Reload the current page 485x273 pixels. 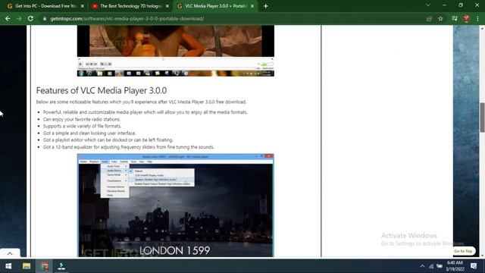coord(30,18)
